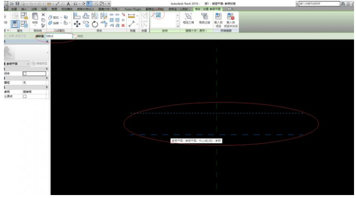
Task: Switch to the Fuzor Plugin tab
Action: click(132, 9)
